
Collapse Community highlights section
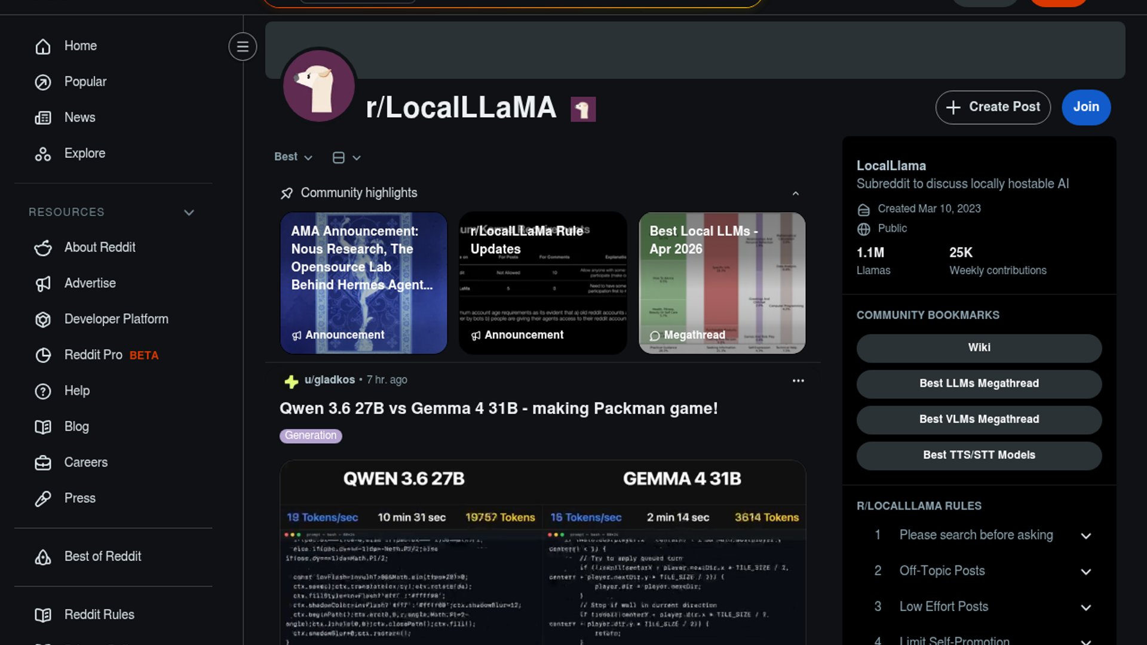[x=795, y=193]
